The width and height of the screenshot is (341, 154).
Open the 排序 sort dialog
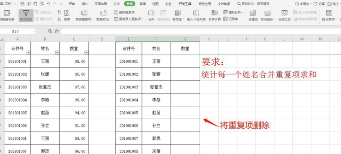67,15
